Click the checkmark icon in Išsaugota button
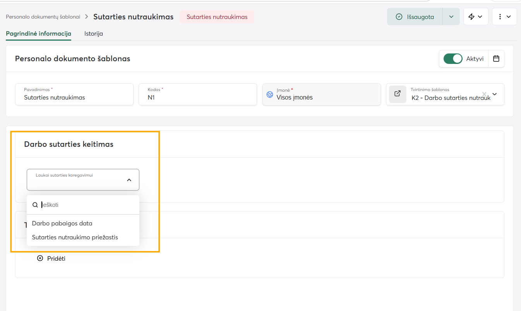Image resolution: width=521 pixels, height=311 pixels. coord(399,17)
